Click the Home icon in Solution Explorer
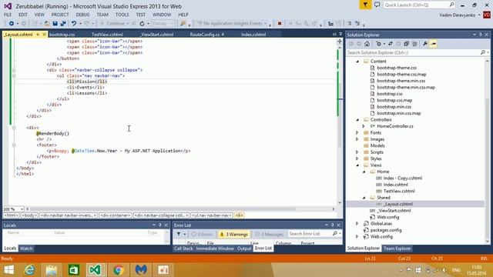This screenshot has width=493, height=277. pos(367,44)
